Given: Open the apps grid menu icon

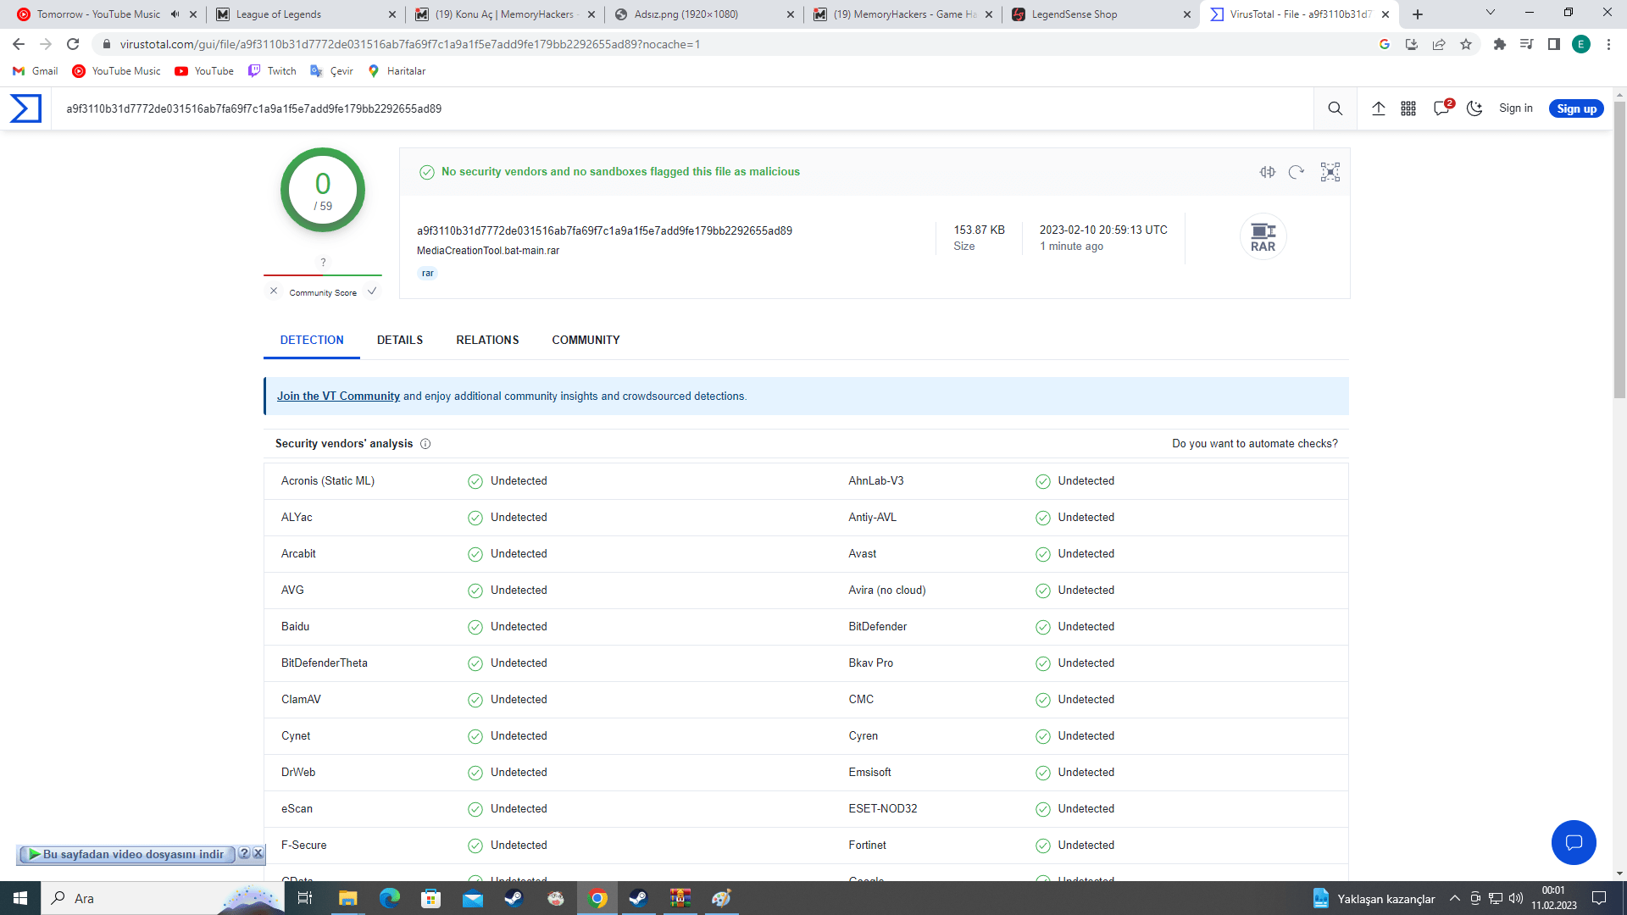Looking at the screenshot, I should click(1408, 108).
